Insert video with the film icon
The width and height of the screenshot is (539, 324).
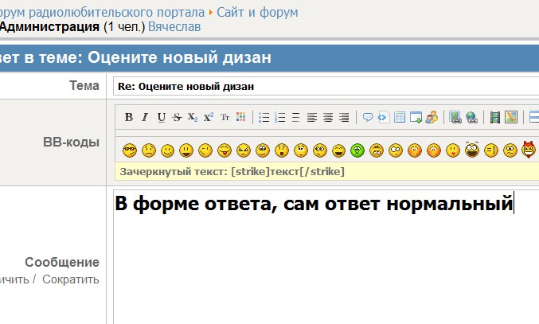[494, 117]
